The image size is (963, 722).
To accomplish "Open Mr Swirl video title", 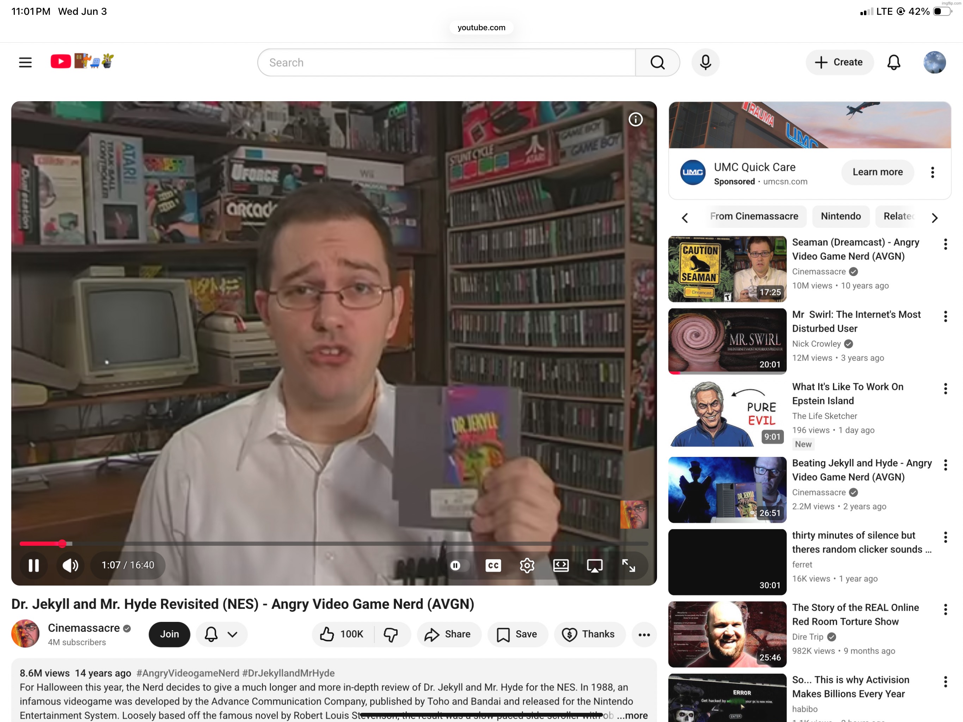I will 856,322.
